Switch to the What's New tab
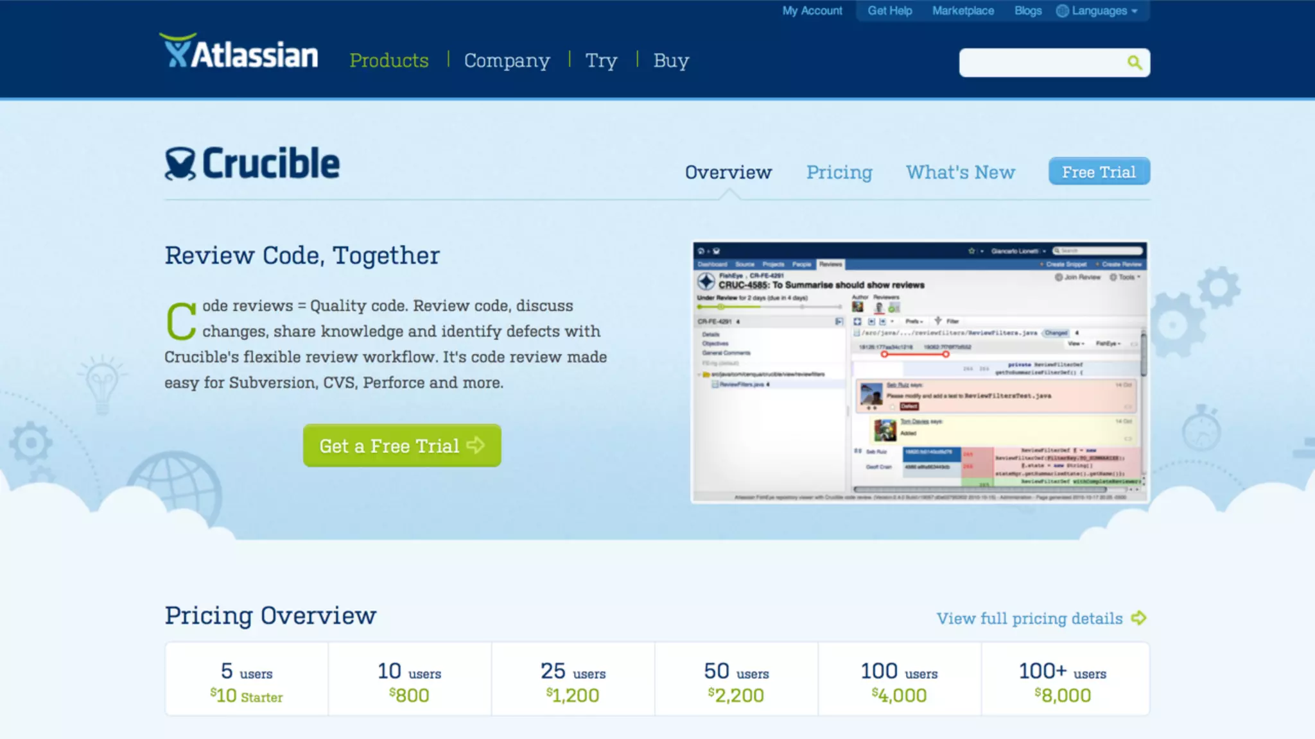The image size is (1315, 739). click(960, 172)
